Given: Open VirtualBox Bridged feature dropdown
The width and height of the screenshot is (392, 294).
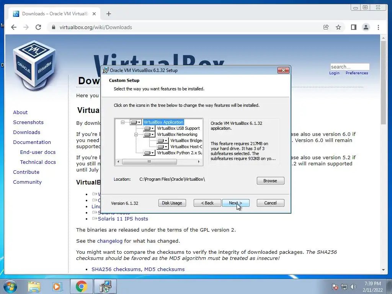Looking at the screenshot, I should 162,141.
